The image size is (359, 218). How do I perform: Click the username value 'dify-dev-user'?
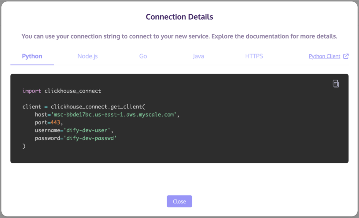coord(87,130)
